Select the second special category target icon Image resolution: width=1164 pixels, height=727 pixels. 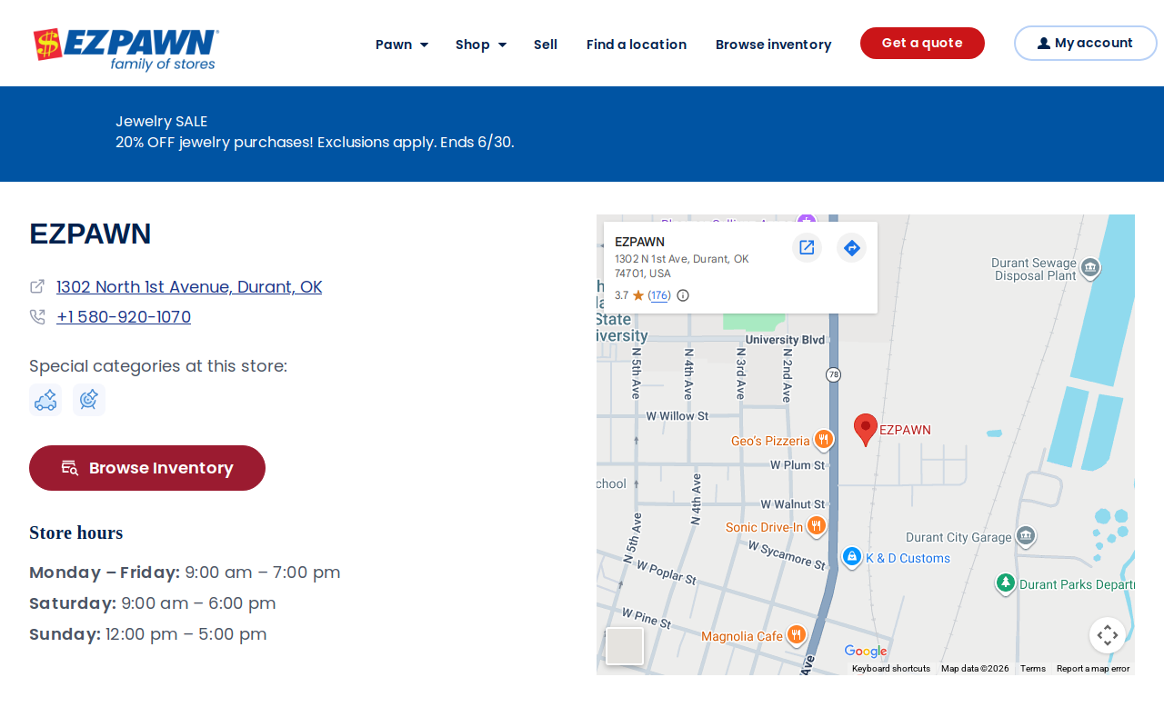pos(89,400)
